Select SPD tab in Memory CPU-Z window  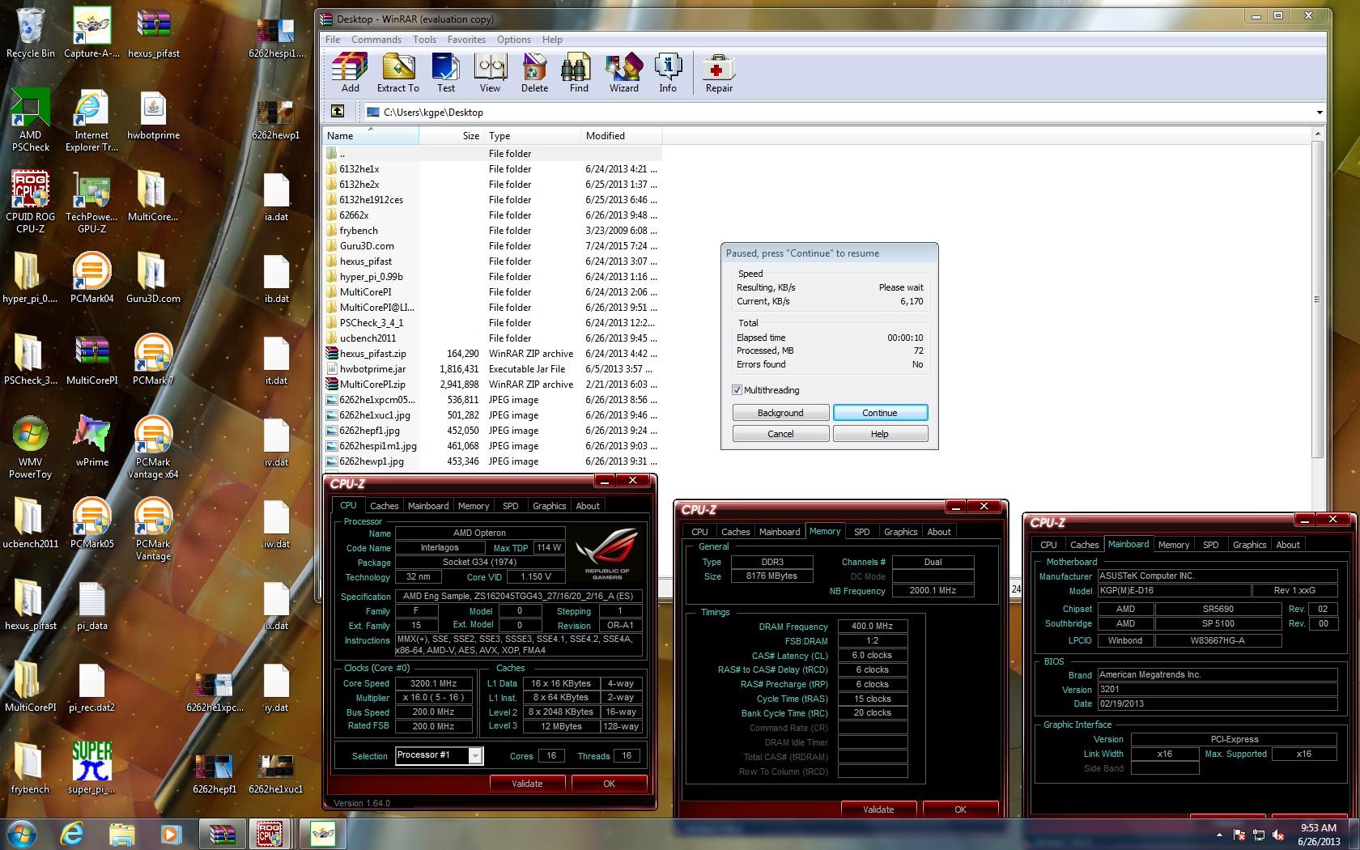pyautogui.click(x=862, y=532)
